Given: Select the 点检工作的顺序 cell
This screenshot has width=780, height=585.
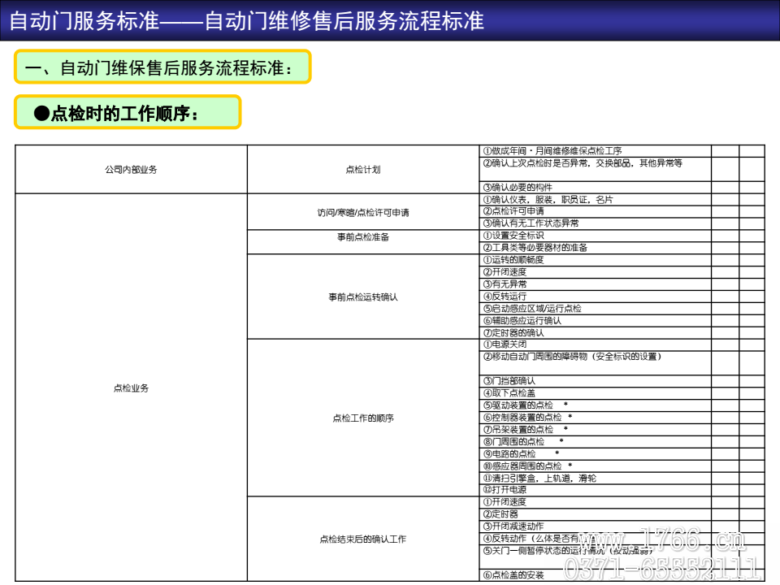Looking at the screenshot, I should pyautogui.click(x=363, y=418).
